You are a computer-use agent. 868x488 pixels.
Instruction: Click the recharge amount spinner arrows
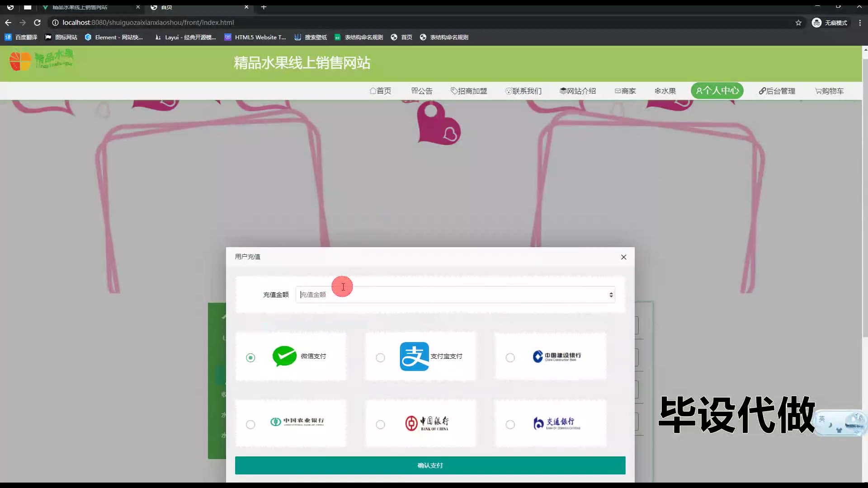click(x=611, y=295)
